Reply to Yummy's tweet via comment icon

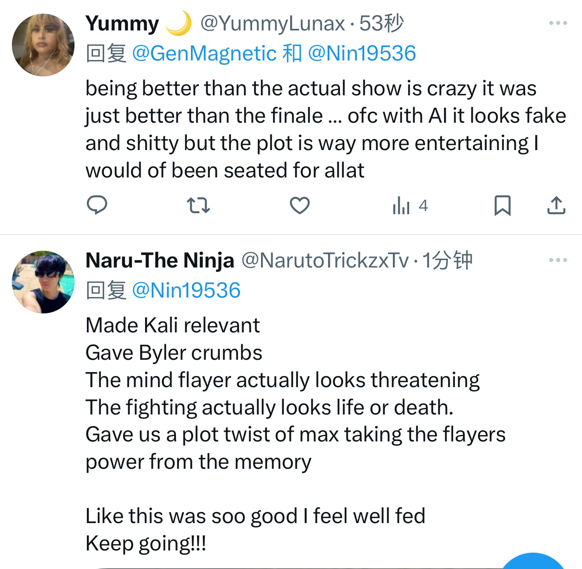pyautogui.click(x=97, y=205)
